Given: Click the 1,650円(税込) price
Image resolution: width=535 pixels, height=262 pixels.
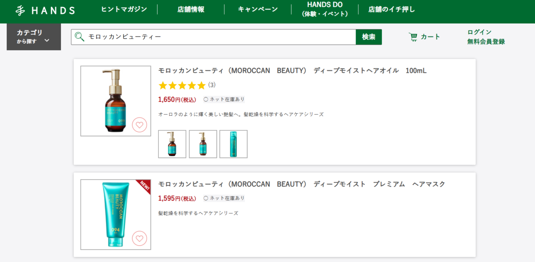Looking at the screenshot, I should (x=177, y=99).
